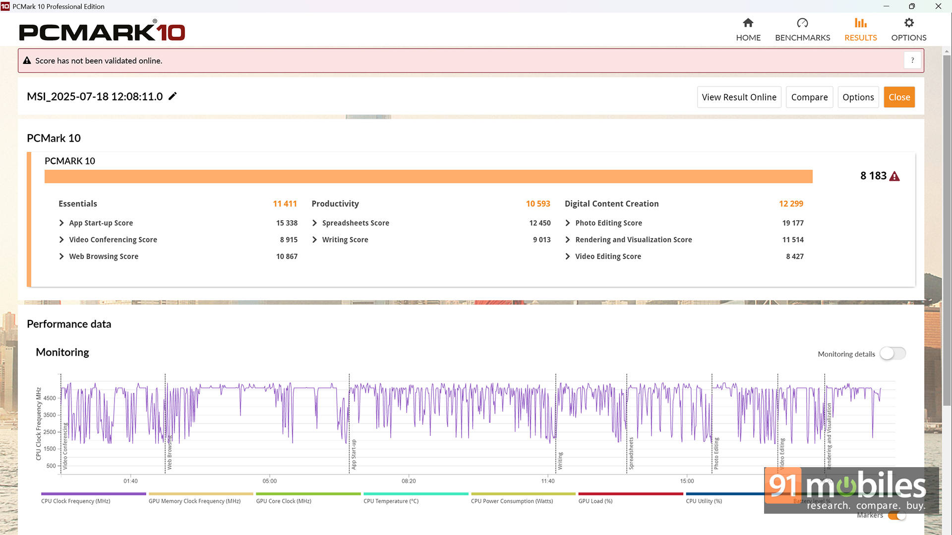The image size is (952, 535).
Task: Open the OPTIONS tab label
Action: coord(909,38)
